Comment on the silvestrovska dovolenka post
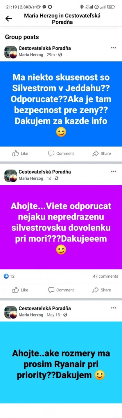The image size is (122, 418). click(61, 290)
